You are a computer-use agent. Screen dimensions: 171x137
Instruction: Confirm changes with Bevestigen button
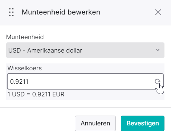(143, 123)
